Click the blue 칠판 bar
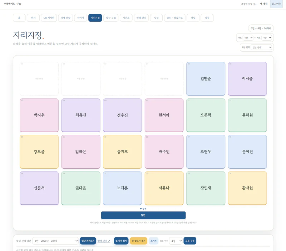The width and height of the screenshot is (286, 251). (x=143, y=215)
